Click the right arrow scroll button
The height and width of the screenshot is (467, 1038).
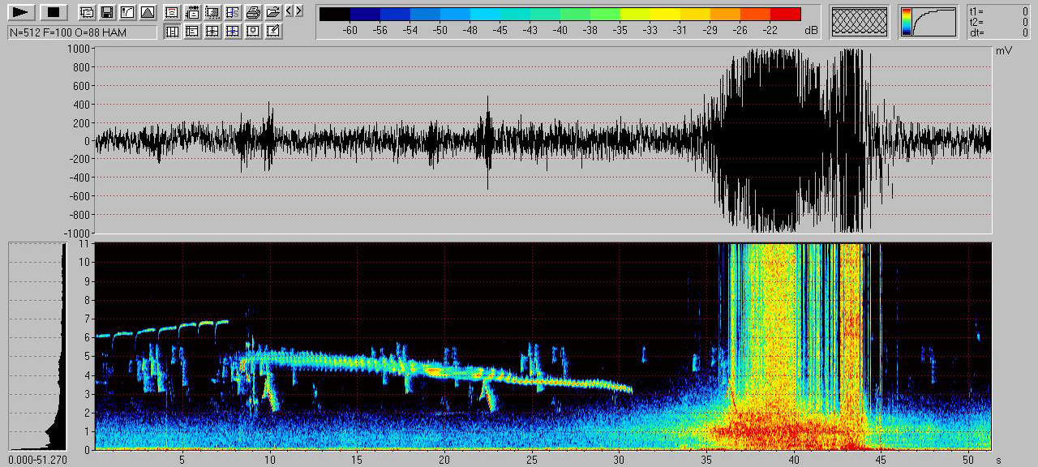pyautogui.click(x=299, y=11)
